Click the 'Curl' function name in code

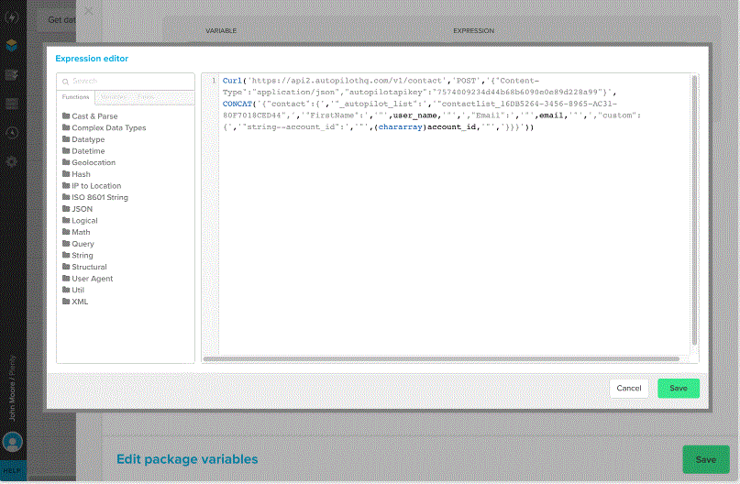(x=232, y=81)
